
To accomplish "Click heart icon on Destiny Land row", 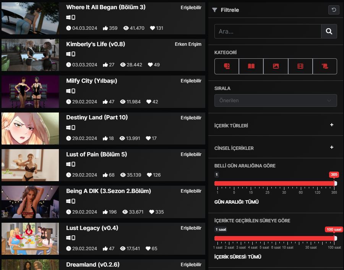I will (x=148, y=138).
